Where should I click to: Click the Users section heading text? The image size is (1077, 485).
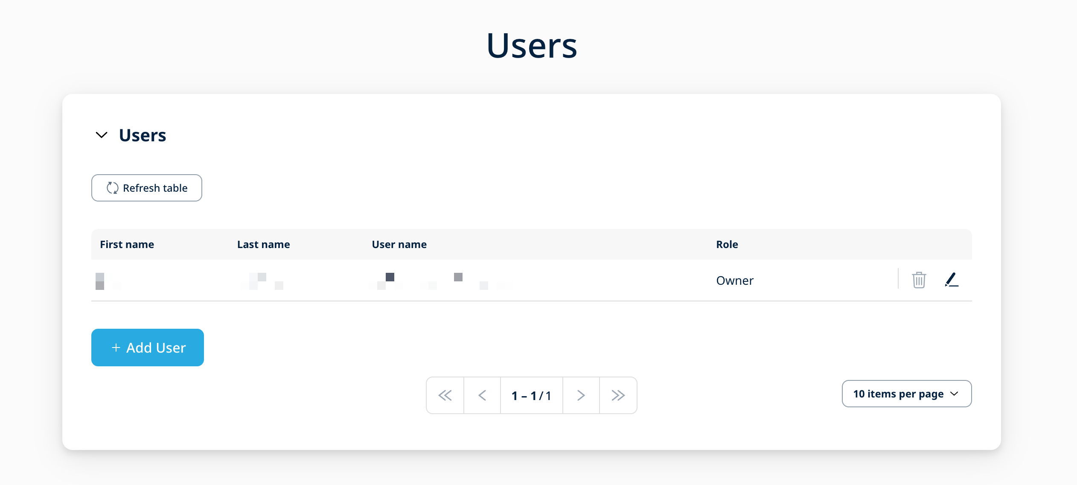[143, 135]
